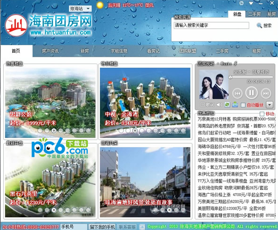Open the 万泉美地12月特惠 news item
The width and height of the screenshot is (278, 230).
coord(237,119)
